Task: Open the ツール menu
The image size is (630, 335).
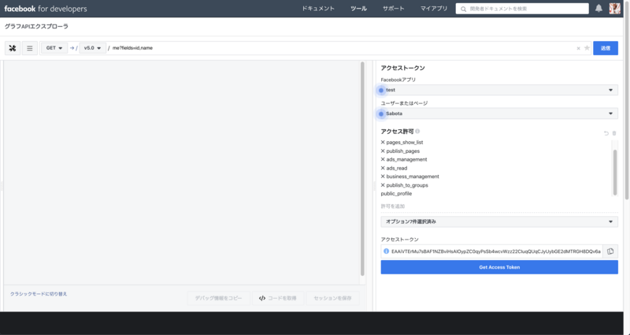Action: click(358, 9)
